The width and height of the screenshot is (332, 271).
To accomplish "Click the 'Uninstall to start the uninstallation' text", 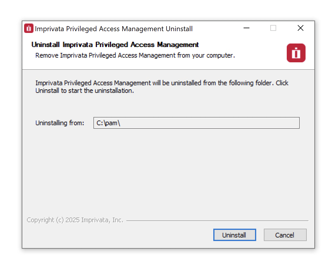I will tap(85, 91).
